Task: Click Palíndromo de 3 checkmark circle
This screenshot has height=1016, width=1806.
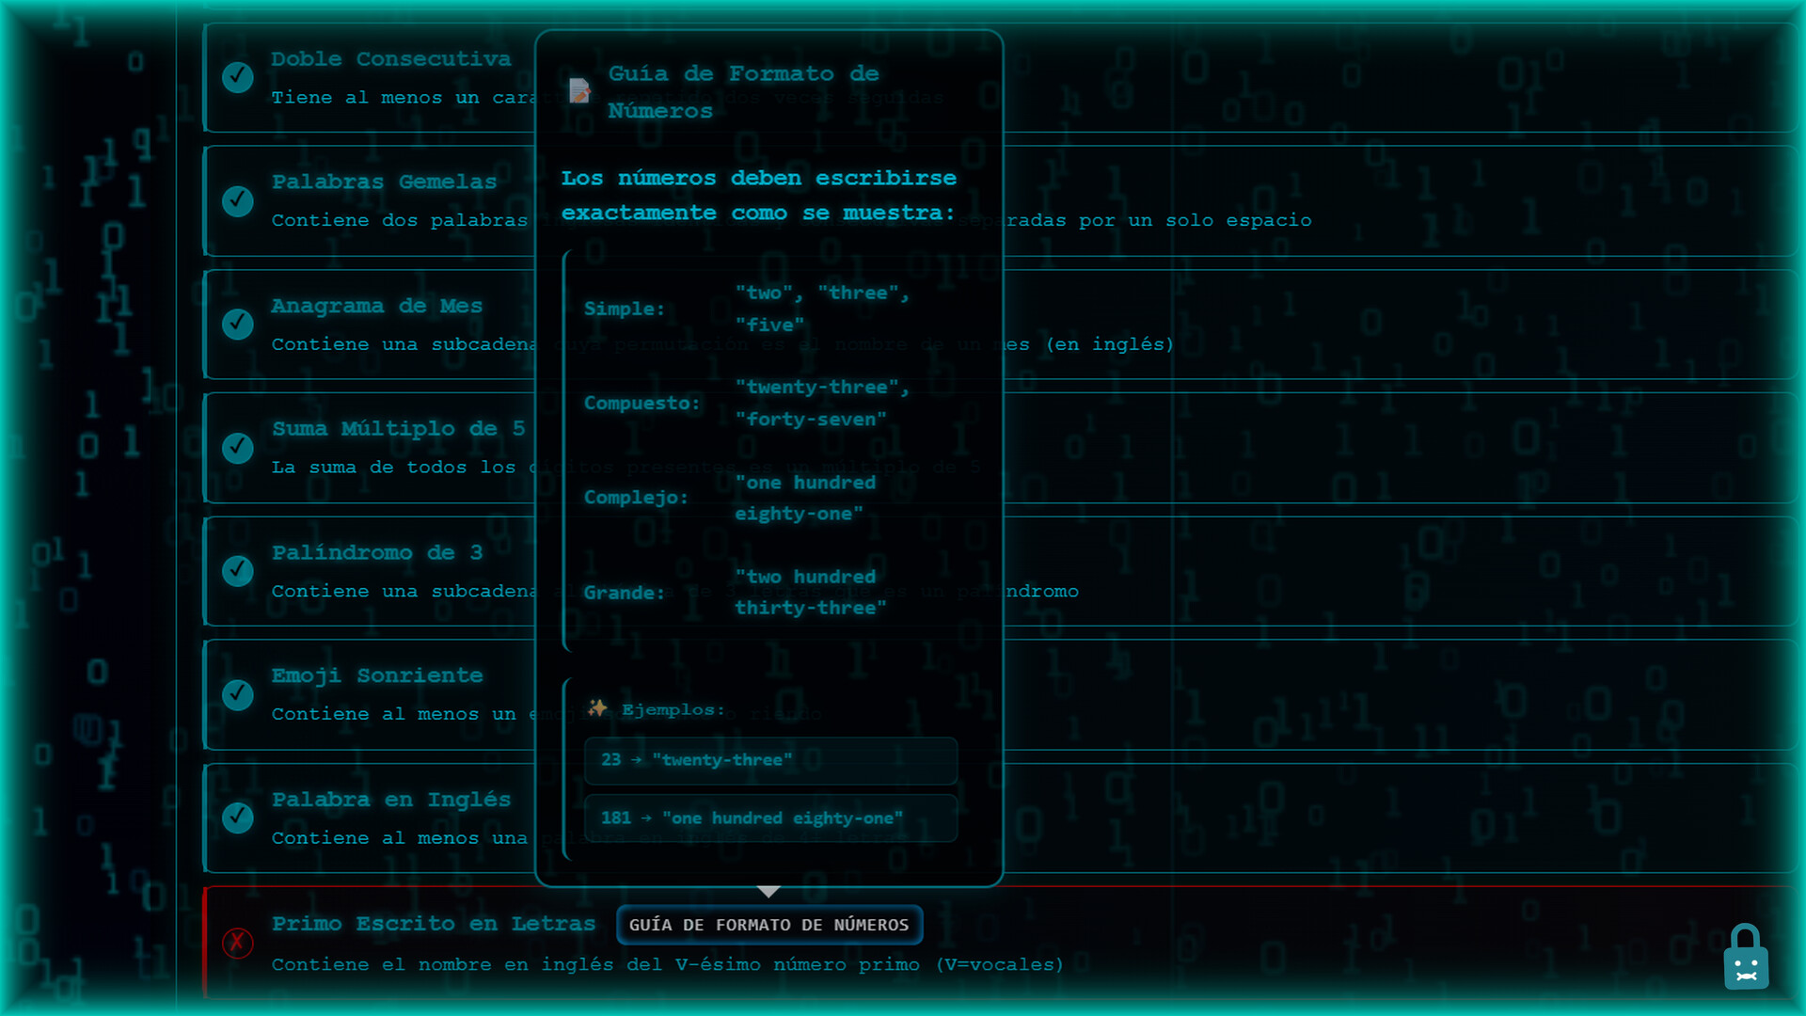Action: pos(237,570)
